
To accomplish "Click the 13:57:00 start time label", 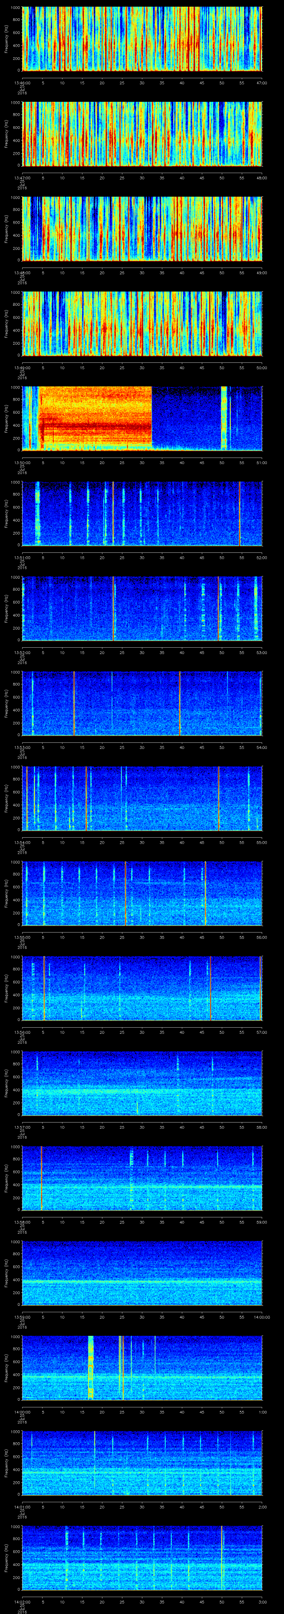I will pyautogui.click(x=22, y=1127).
